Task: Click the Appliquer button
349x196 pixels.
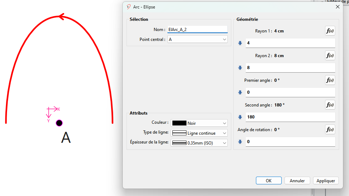Action: [326, 180]
